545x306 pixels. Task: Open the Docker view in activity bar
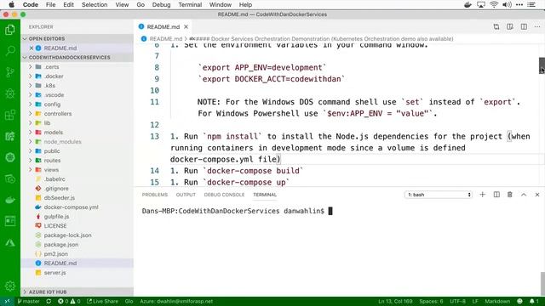[x=10, y=200]
